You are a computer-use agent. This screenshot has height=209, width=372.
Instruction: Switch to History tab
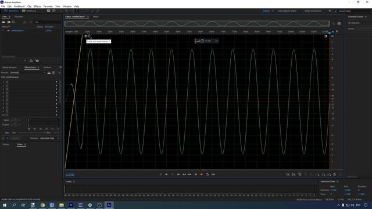6,145
